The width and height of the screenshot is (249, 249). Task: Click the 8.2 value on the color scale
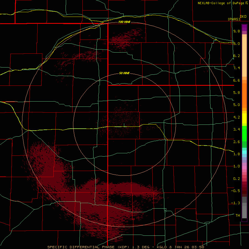[237, 56]
